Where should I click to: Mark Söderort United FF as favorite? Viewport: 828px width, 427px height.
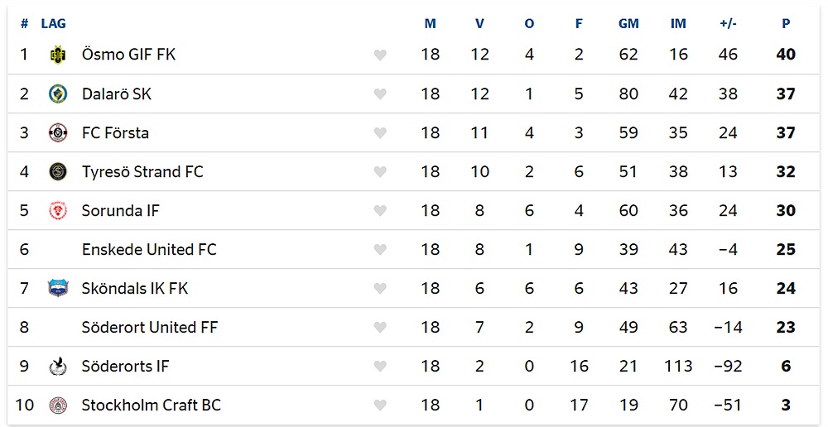pyautogui.click(x=380, y=328)
